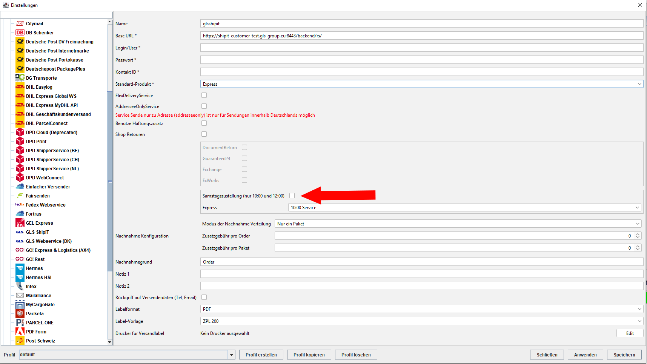Select the DPD WebConnect icon
The width and height of the screenshot is (647, 364).
(20, 177)
